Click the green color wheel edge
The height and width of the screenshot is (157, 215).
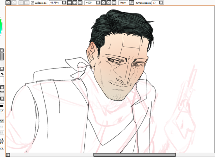pos(1,27)
